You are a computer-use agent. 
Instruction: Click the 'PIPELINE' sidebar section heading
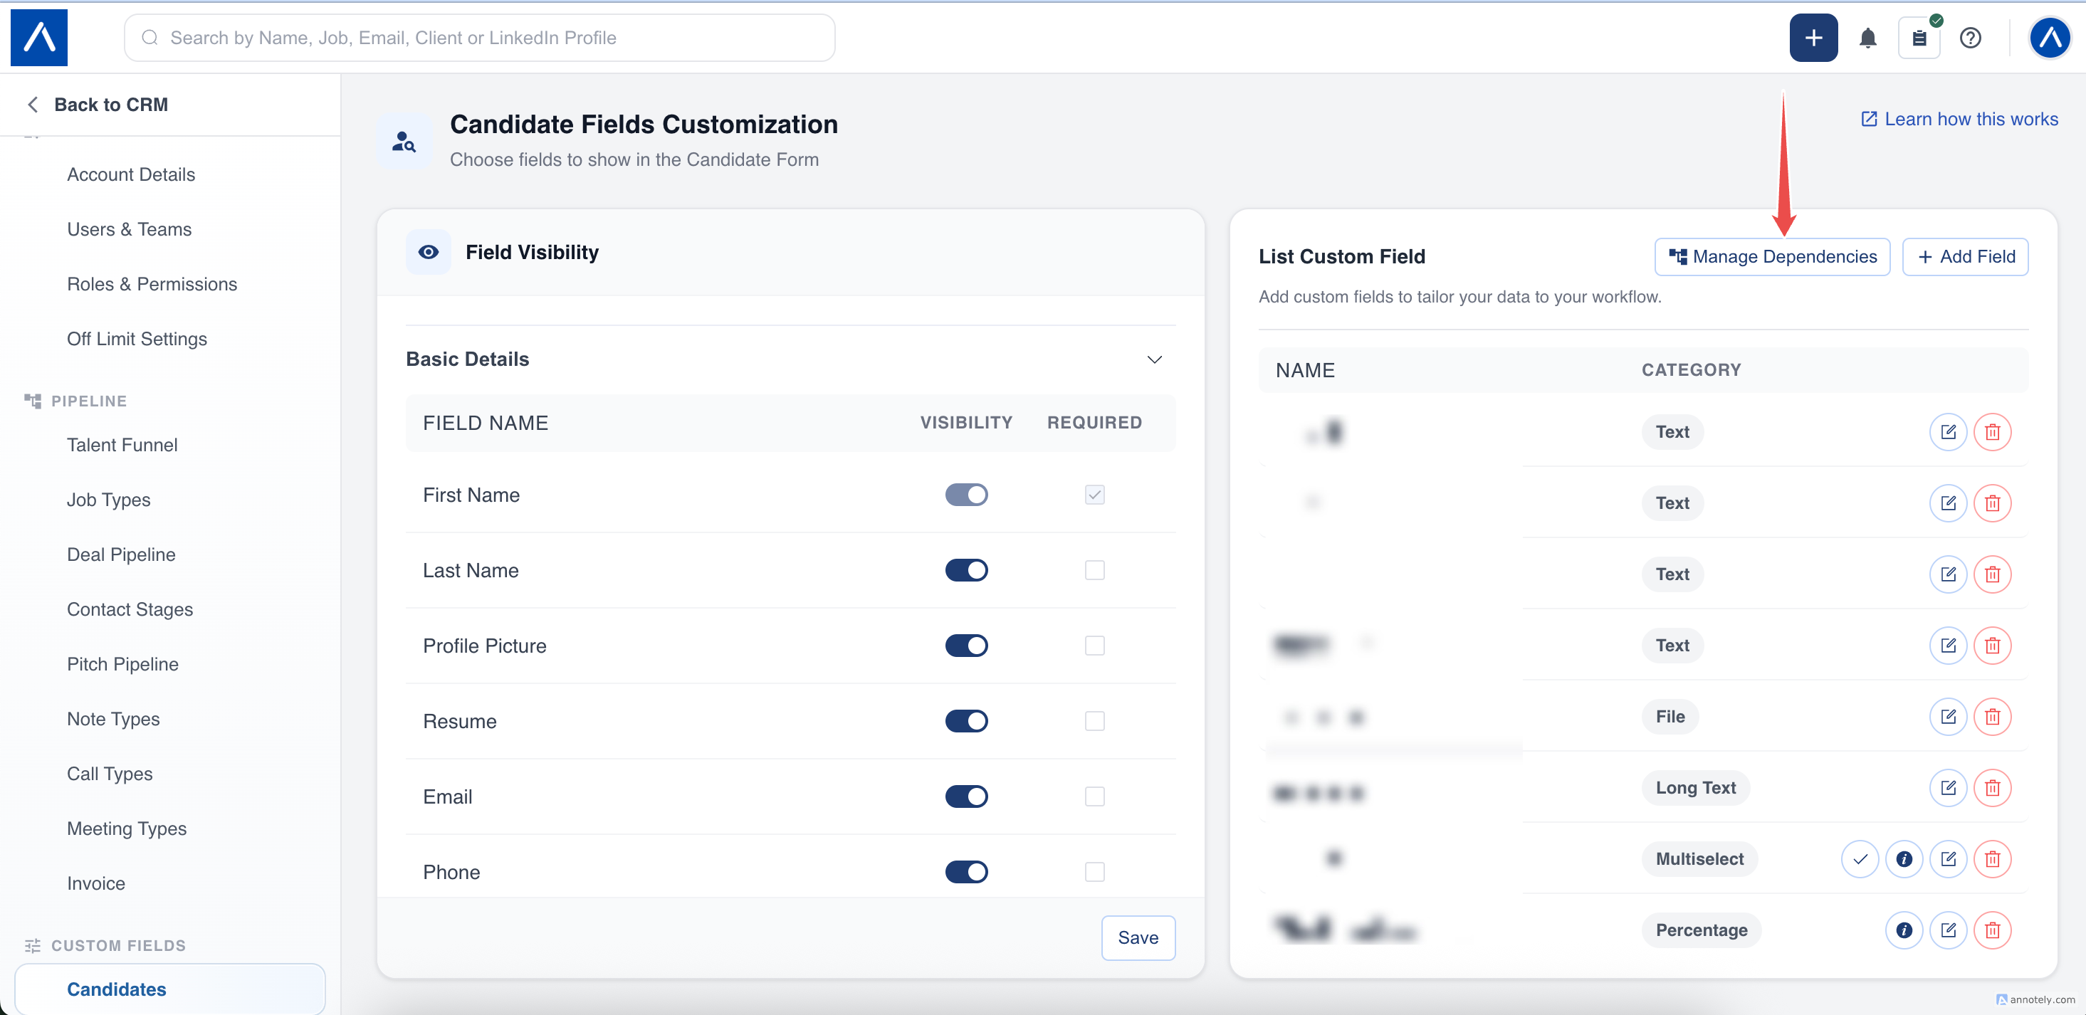(x=89, y=401)
